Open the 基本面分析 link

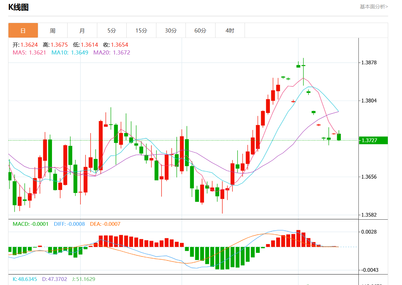pos(374,6)
